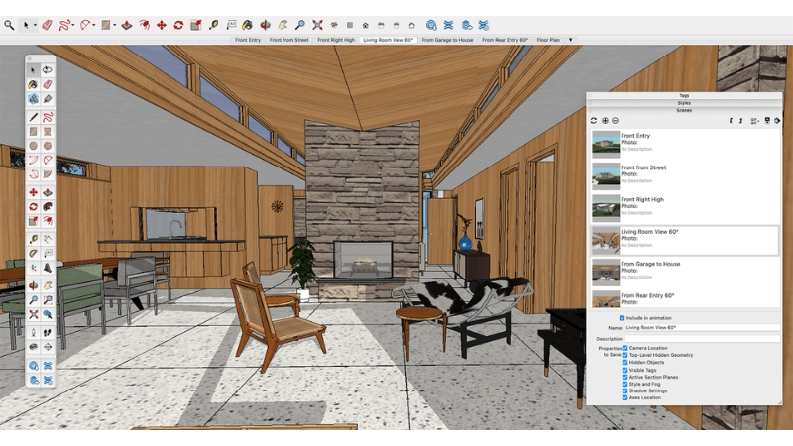This screenshot has width=793, height=446.
Task: Choose the Freehand tool in left palette
Action: pos(47,117)
